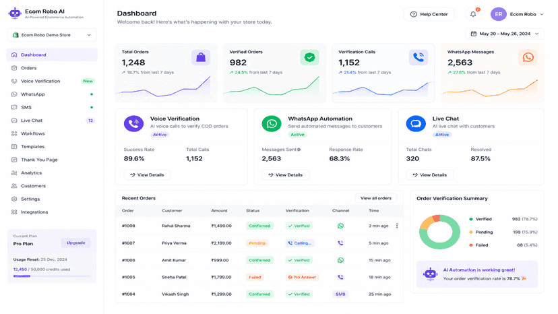Click the Calling... status for order #1007

pyautogui.click(x=300, y=243)
